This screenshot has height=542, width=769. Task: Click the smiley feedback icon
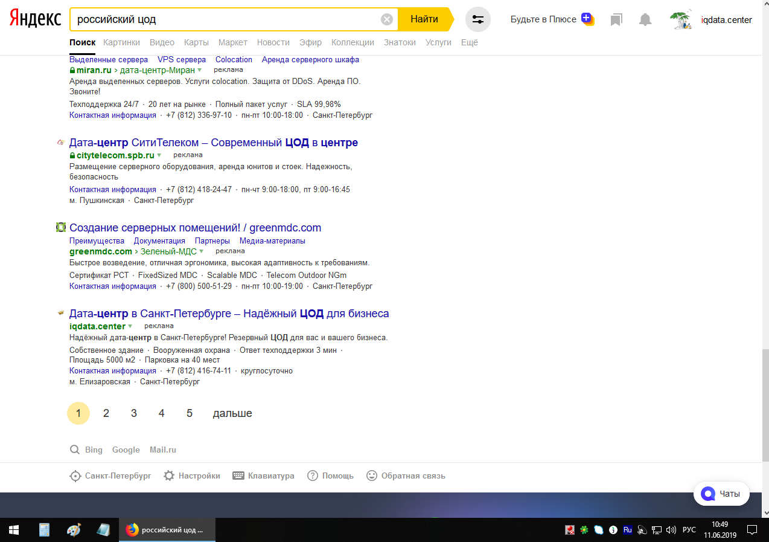tap(372, 476)
